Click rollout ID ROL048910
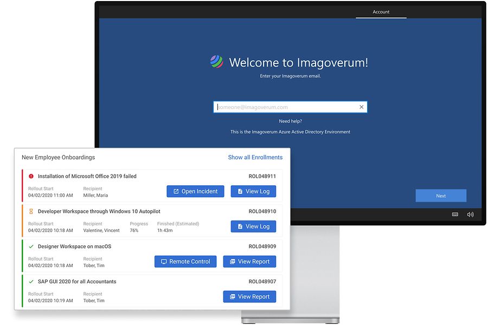488x325 pixels. click(262, 211)
